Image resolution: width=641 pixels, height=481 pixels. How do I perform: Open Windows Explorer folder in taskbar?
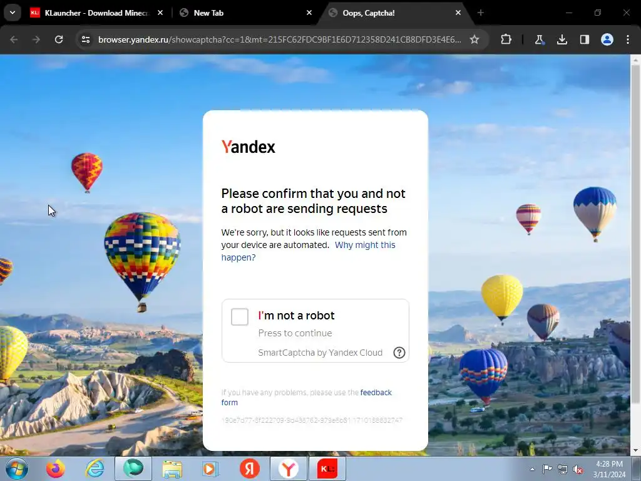pos(172,468)
